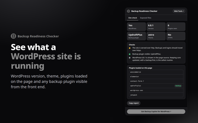Click the gray dot for WordPress version check
Screen dimensions: 198x123
click(x=130, y=58)
